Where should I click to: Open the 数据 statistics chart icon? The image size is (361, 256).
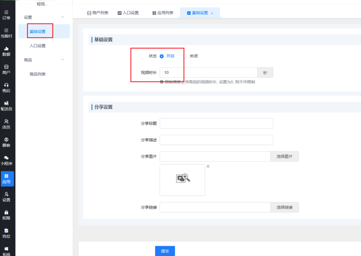coord(6,49)
